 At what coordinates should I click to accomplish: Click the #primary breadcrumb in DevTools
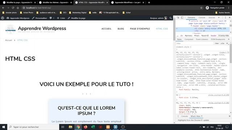pos(188,36)
